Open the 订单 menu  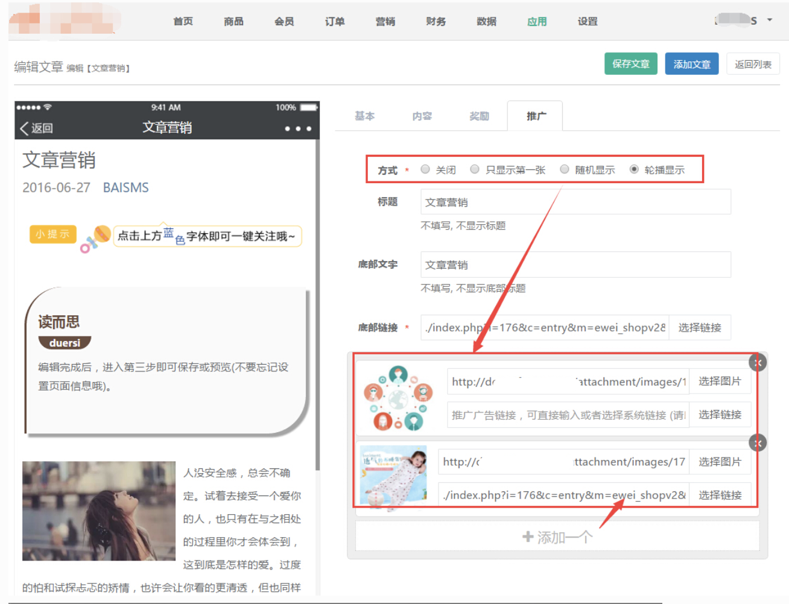[335, 21]
